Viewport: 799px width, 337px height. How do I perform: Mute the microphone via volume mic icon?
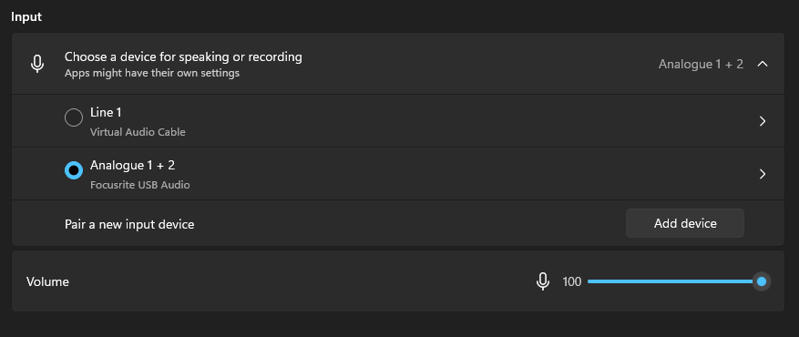point(543,281)
